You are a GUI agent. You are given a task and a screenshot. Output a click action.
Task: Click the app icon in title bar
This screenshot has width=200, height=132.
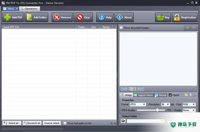pyautogui.click(x=3, y=3)
